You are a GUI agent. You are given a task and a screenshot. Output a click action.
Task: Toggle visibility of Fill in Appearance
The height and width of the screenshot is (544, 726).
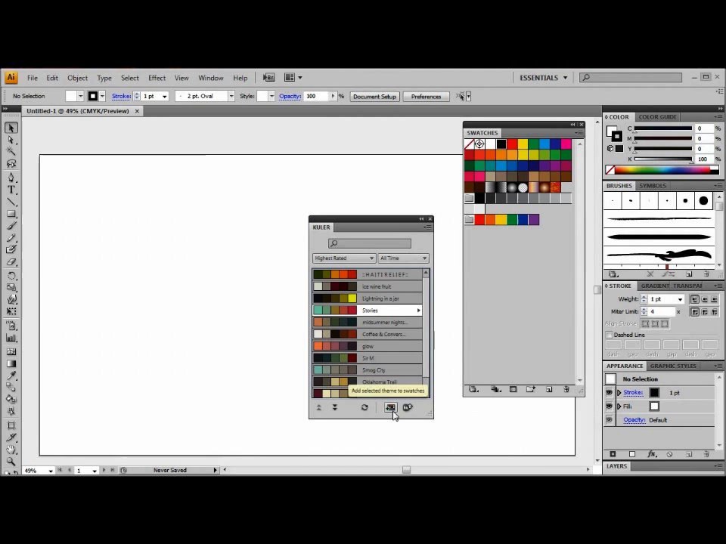[x=610, y=406]
